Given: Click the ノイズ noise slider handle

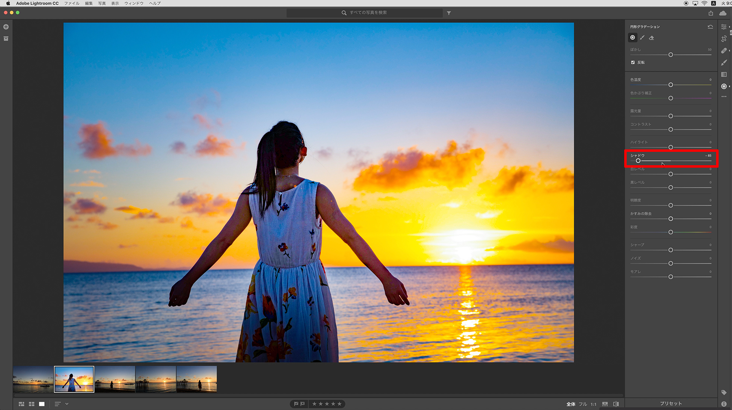Looking at the screenshot, I should pos(671,263).
